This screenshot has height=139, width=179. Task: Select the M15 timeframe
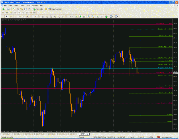(11, 13)
